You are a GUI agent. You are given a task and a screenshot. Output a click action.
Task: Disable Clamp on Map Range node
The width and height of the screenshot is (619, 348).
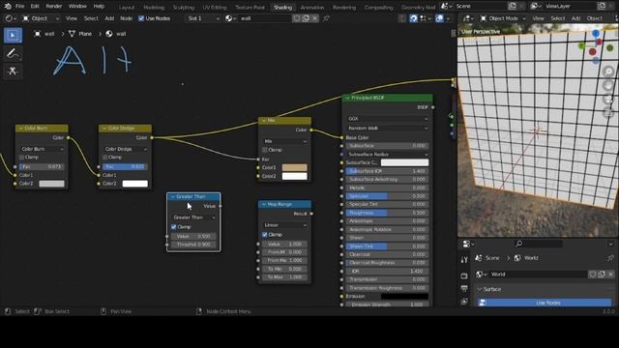(265, 235)
